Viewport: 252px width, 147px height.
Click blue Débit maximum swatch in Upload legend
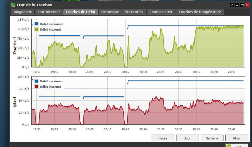pos(36,81)
